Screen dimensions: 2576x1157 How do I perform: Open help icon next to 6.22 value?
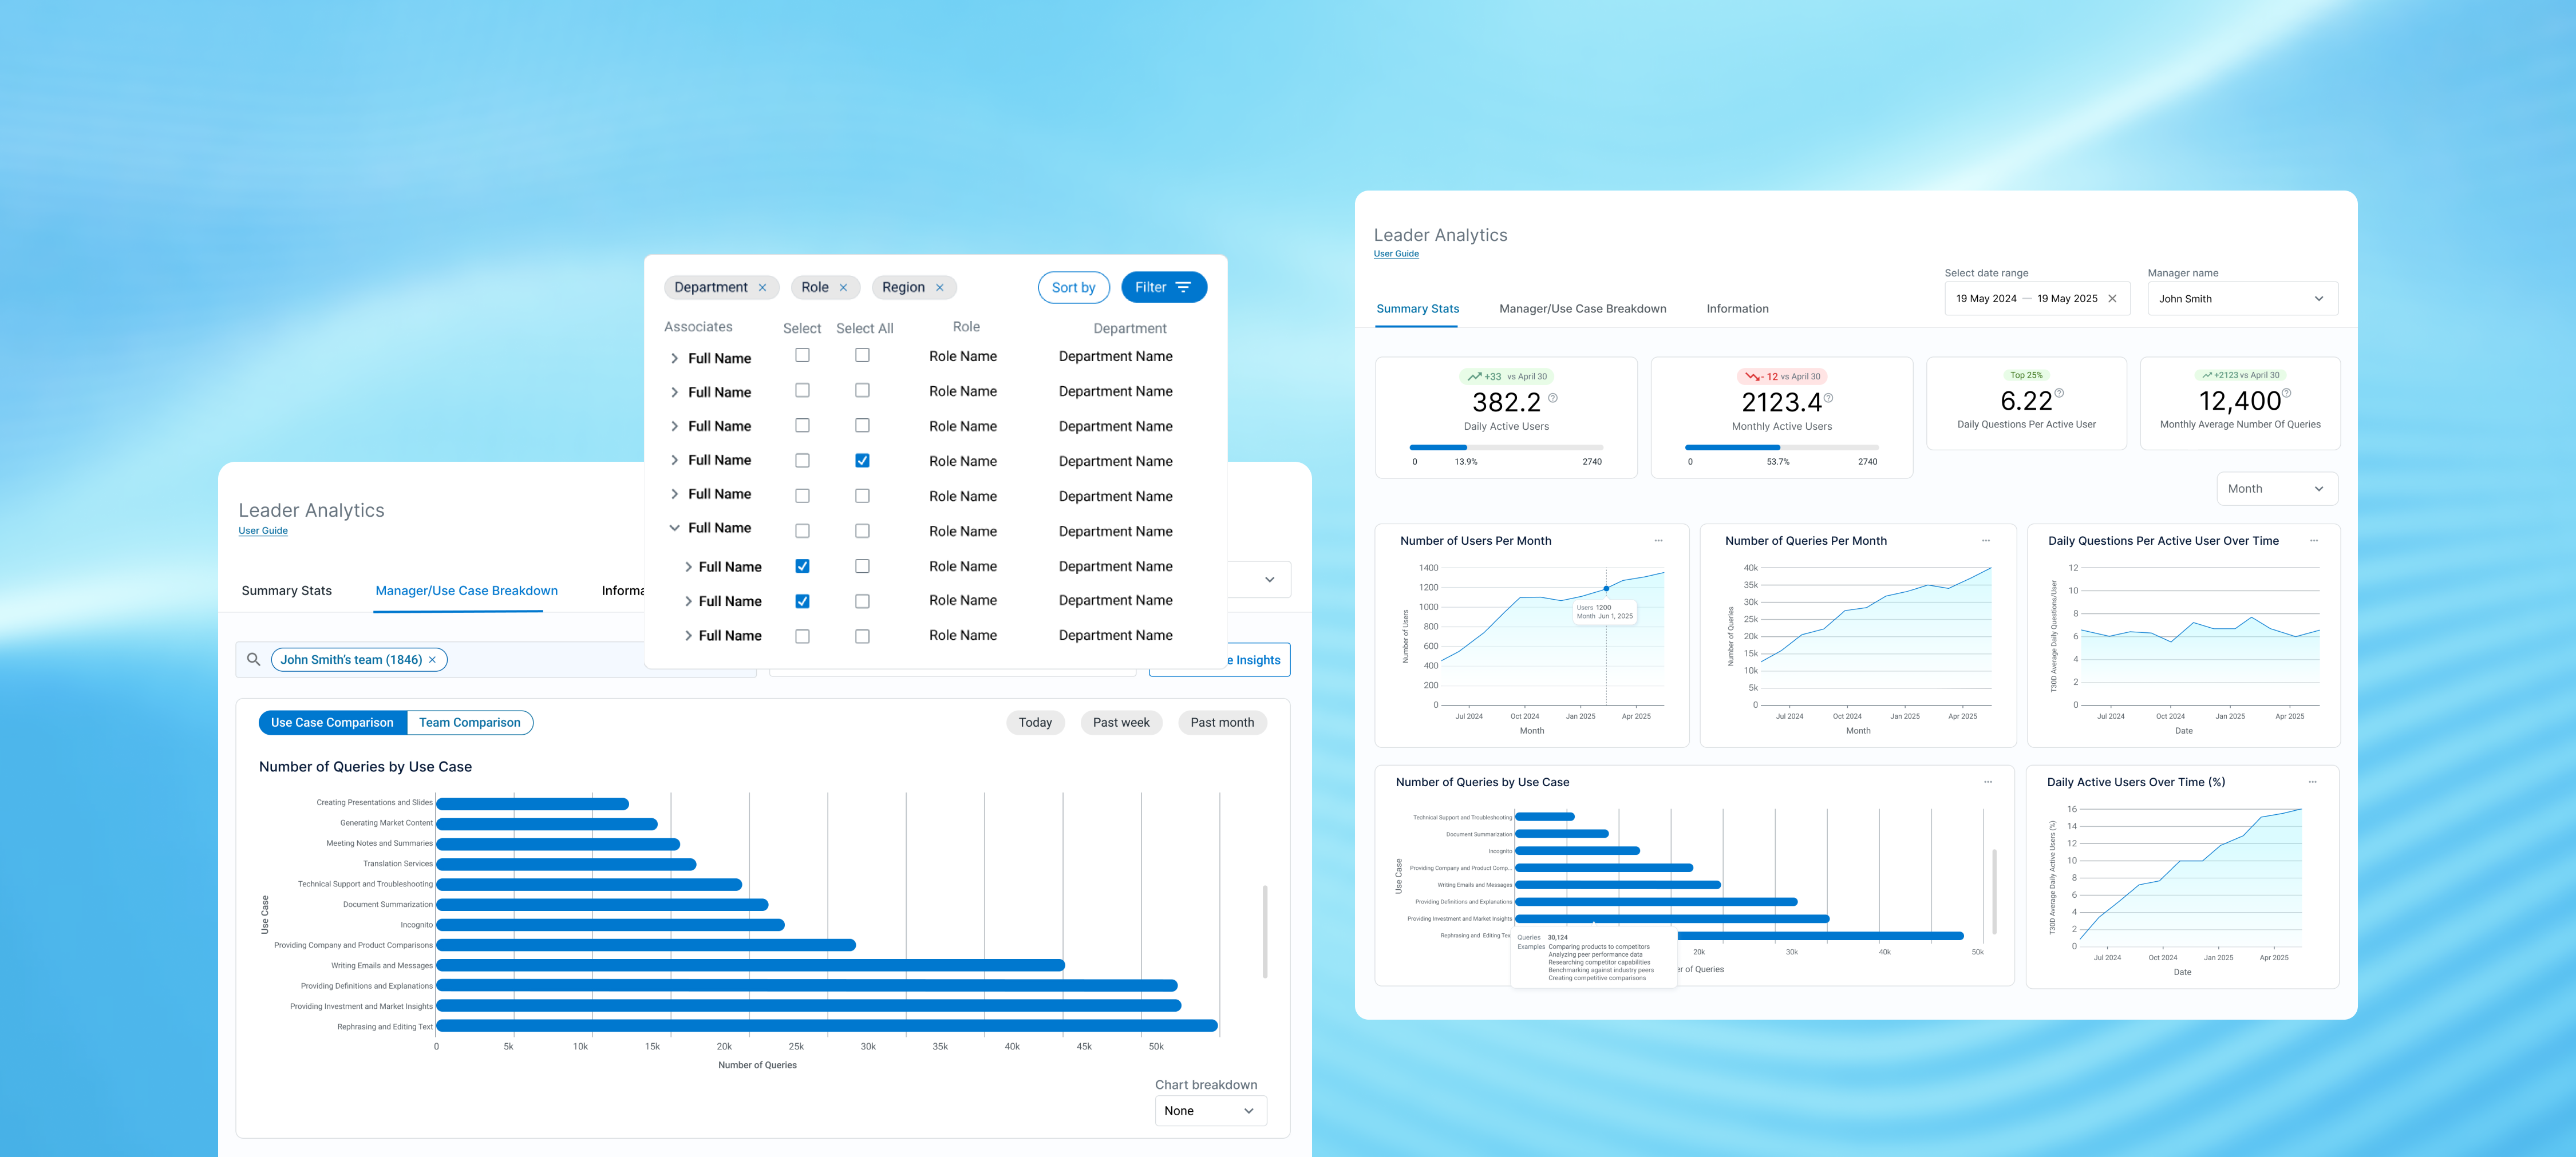(x=2059, y=393)
